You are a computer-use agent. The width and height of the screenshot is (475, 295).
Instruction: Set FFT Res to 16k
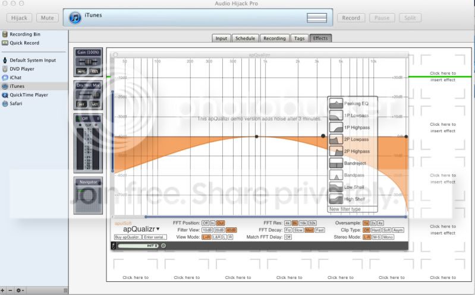(303, 223)
